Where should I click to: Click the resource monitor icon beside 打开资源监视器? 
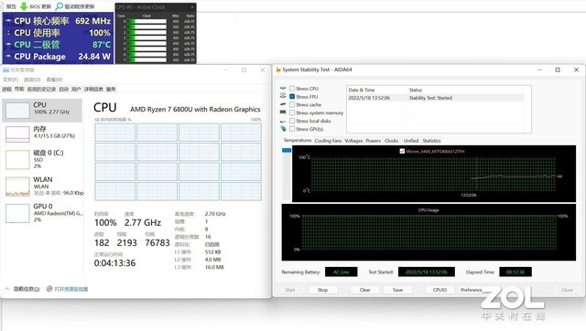tap(49, 289)
